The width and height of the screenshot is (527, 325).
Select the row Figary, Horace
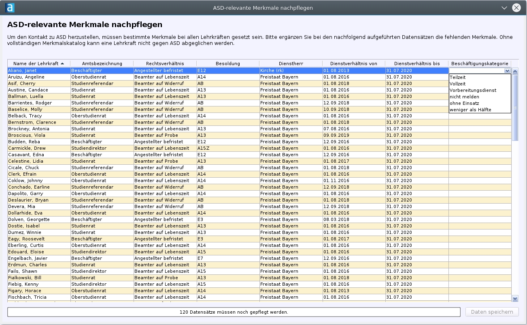[259, 291]
